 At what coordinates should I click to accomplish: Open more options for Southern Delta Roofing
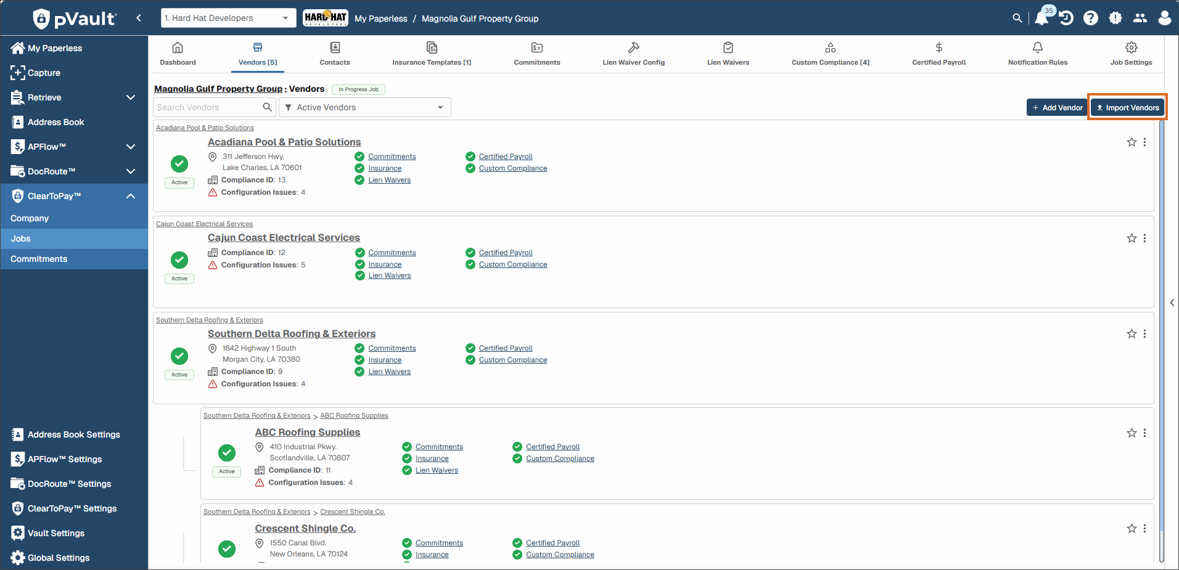(1145, 334)
